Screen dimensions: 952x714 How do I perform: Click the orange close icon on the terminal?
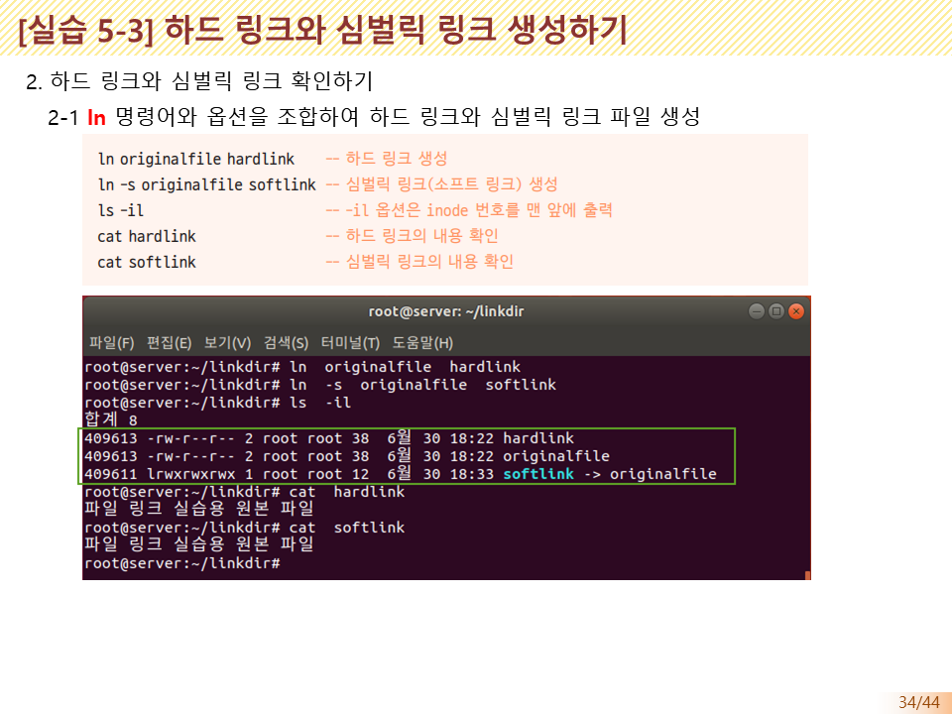796,310
